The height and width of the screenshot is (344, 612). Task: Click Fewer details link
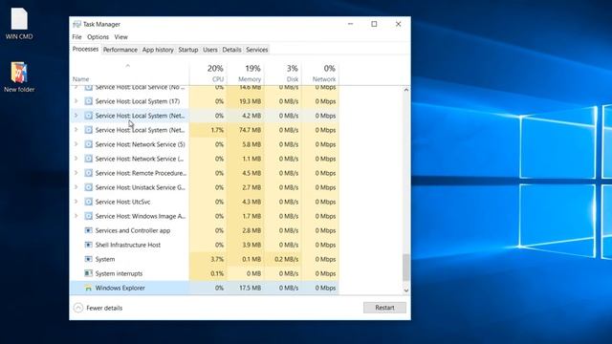[x=104, y=308]
